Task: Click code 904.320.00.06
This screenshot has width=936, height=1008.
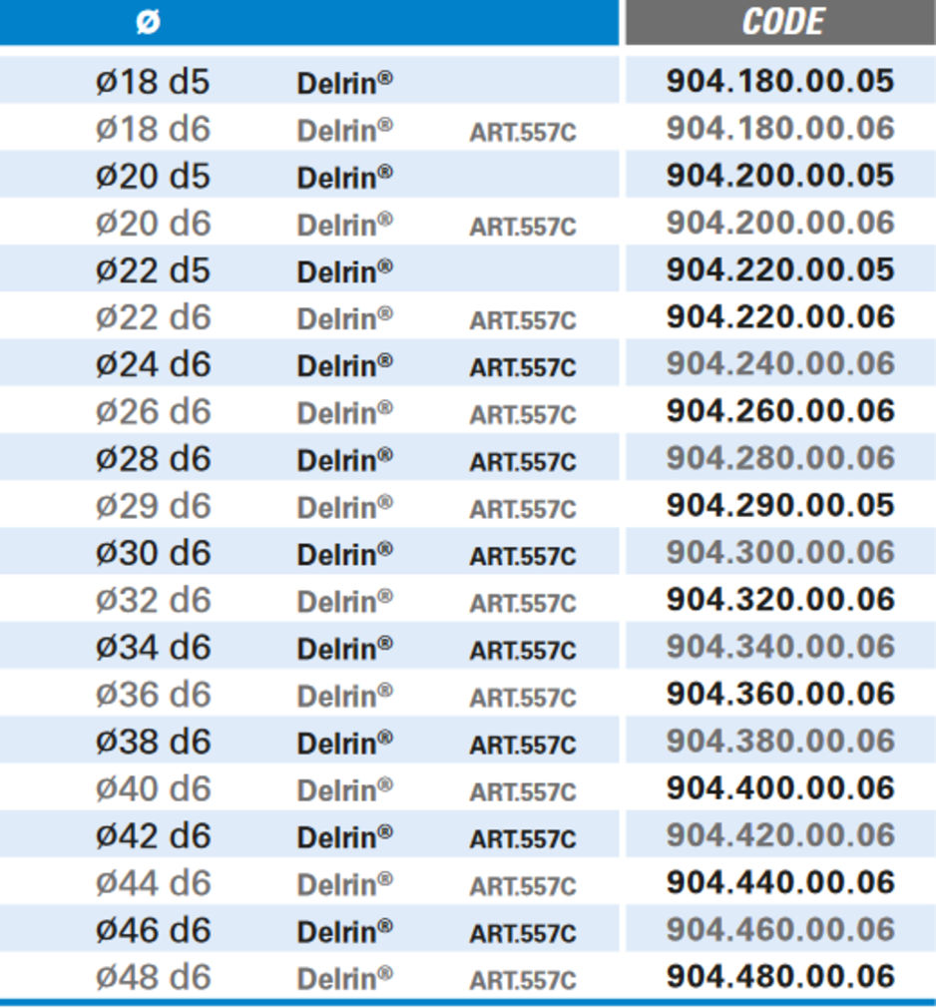Action: point(780,600)
